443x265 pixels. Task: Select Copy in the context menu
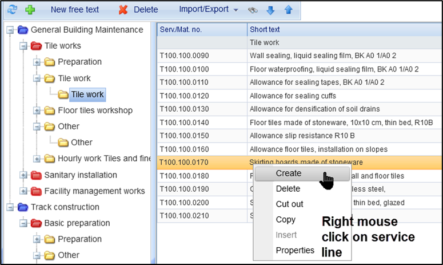[x=285, y=219]
